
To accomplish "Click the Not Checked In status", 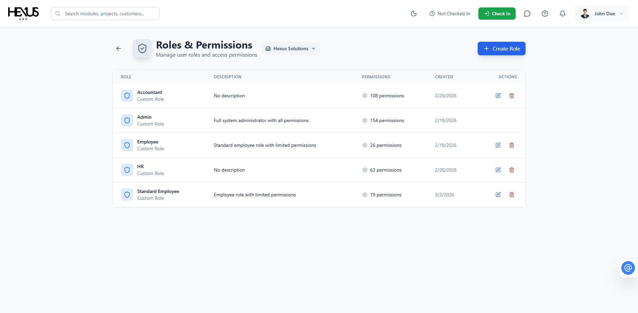I will coord(450,14).
